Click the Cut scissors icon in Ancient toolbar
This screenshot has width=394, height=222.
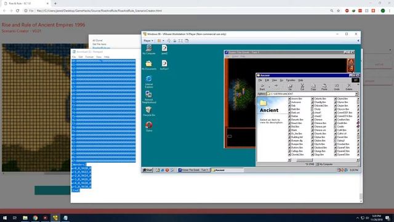pos(302,87)
